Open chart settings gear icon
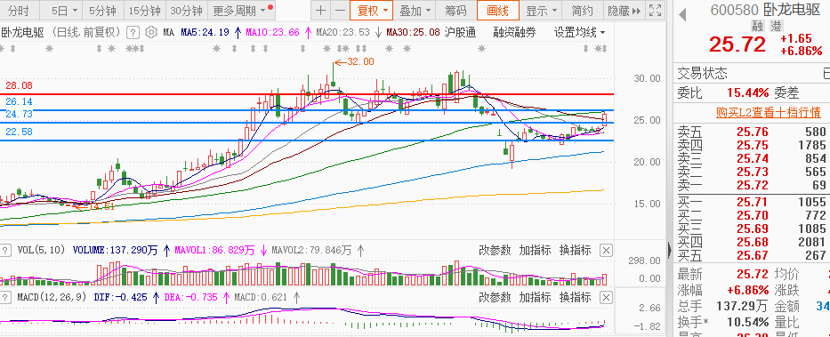 (151, 32)
